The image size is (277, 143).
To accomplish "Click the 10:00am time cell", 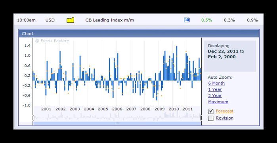I will pos(26,20).
